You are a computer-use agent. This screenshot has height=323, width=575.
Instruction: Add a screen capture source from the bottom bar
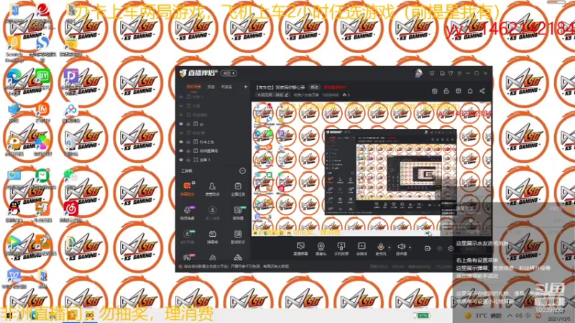300,248
